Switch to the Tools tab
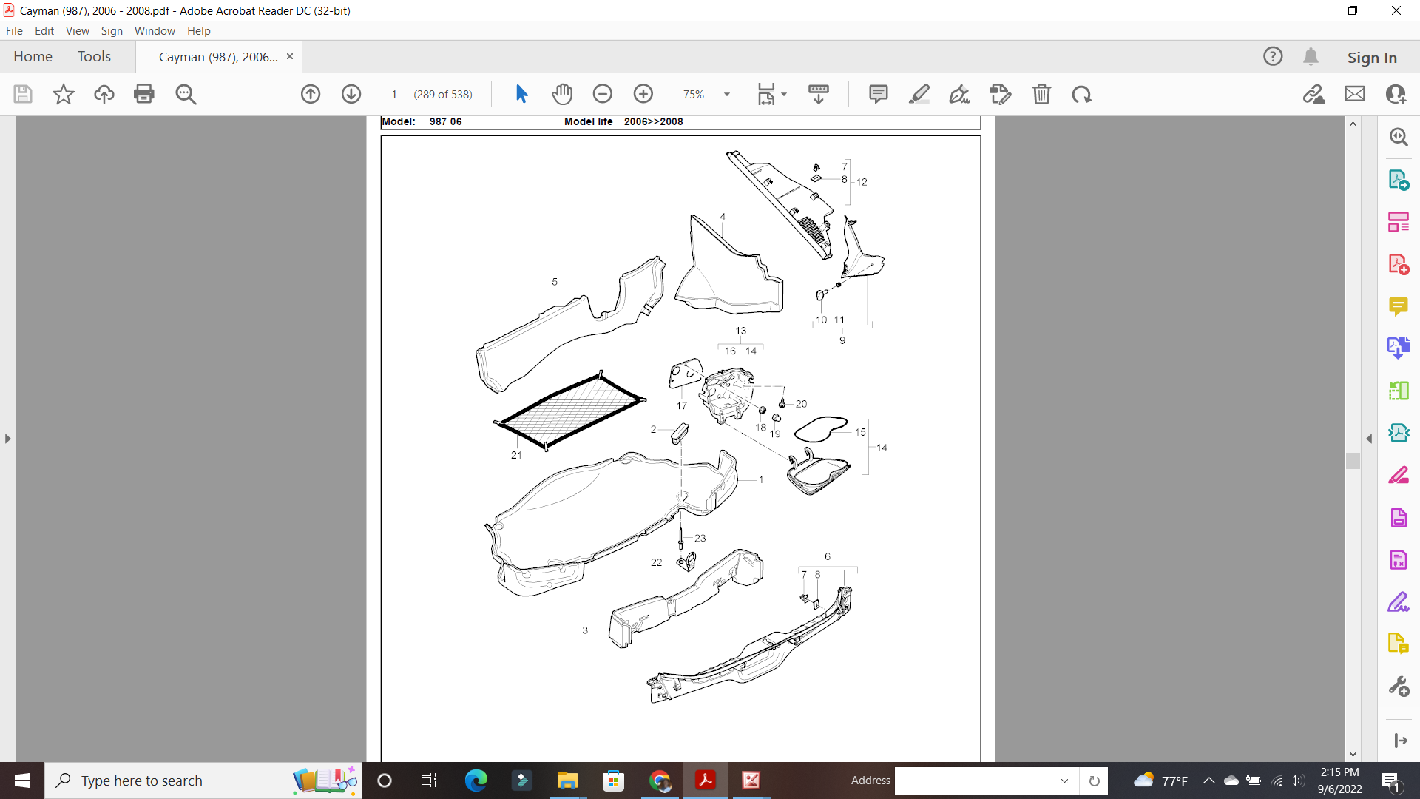The width and height of the screenshot is (1420, 799). coord(94,56)
